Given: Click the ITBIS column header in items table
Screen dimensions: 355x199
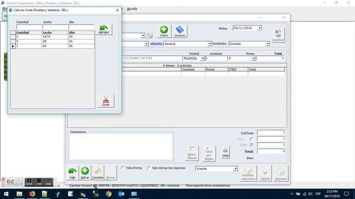Looking at the screenshot, I should tap(238, 70).
